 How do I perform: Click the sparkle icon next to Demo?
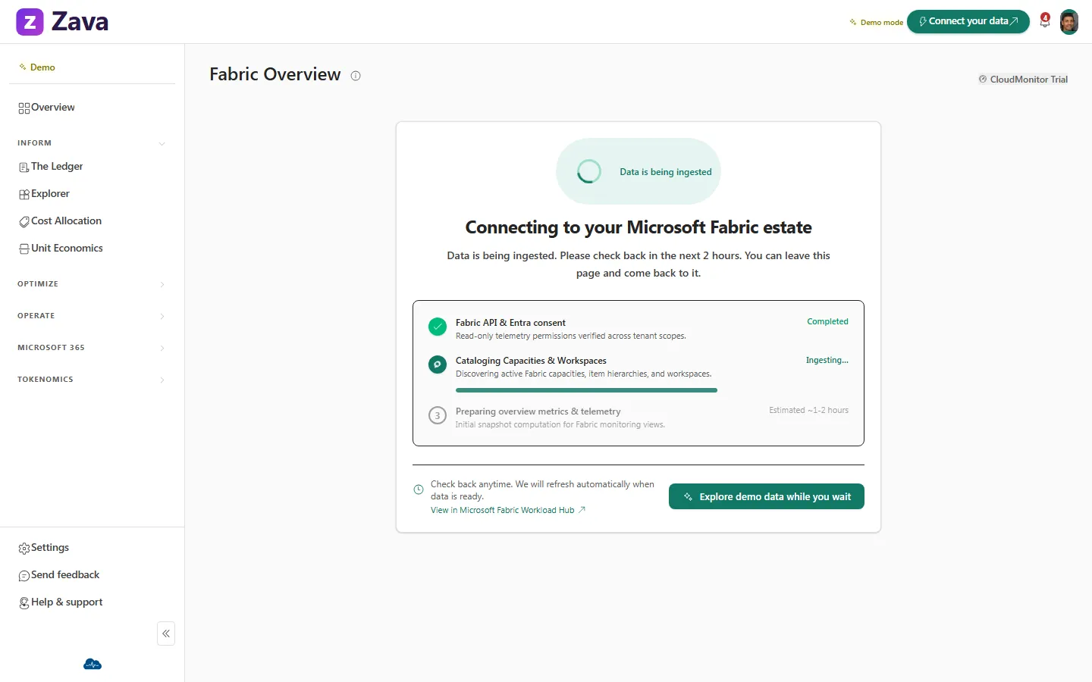point(23,67)
